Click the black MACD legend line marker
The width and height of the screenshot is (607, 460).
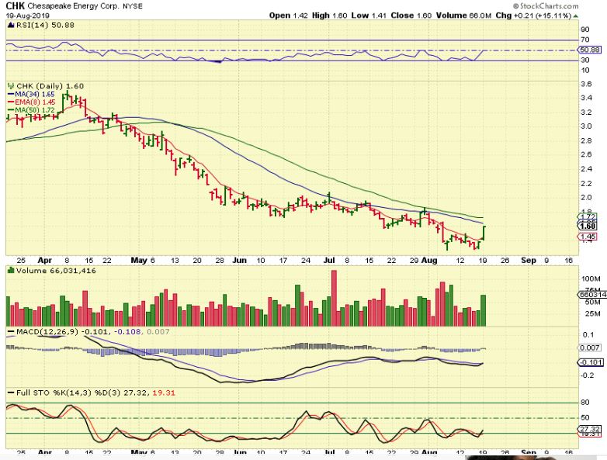point(11,332)
